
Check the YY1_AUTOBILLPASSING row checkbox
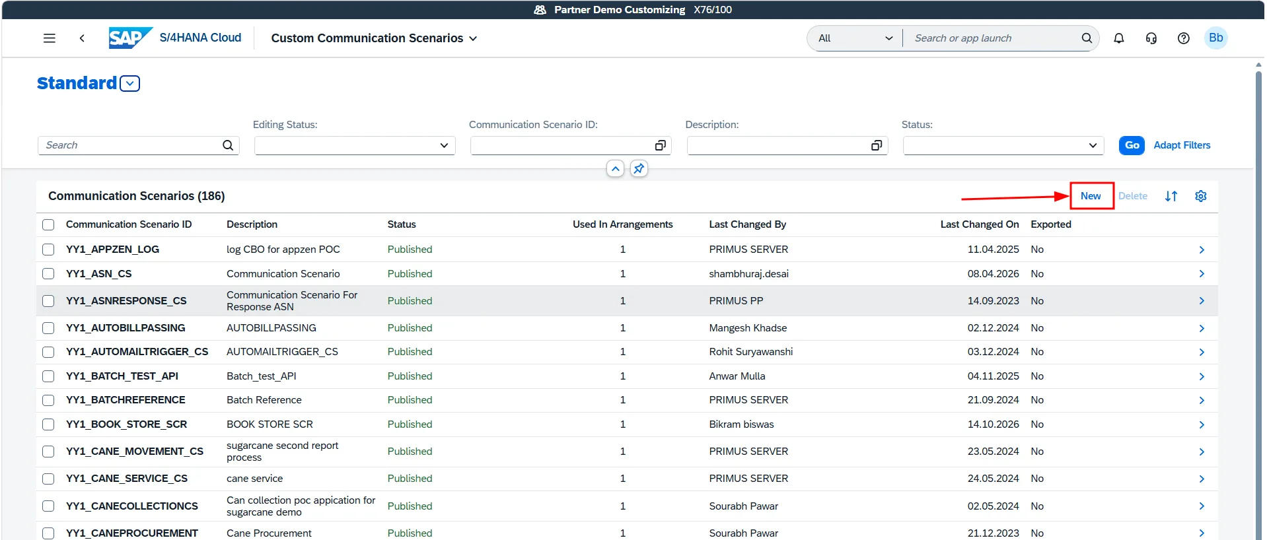[x=48, y=328]
